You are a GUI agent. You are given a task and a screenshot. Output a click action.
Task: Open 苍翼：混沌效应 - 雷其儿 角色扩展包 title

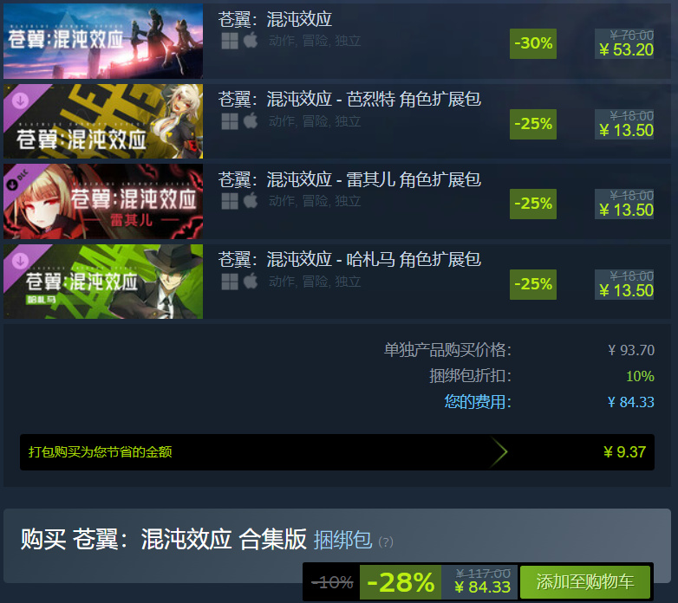(349, 179)
